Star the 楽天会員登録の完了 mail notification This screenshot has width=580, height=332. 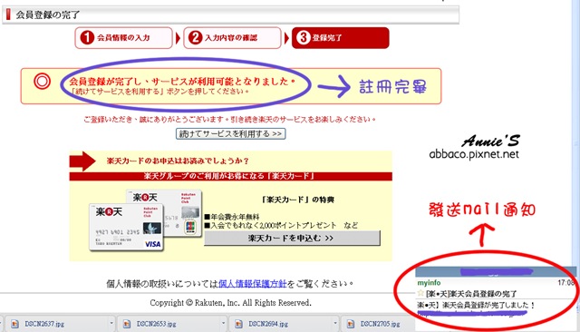click(x=420, y=293)
